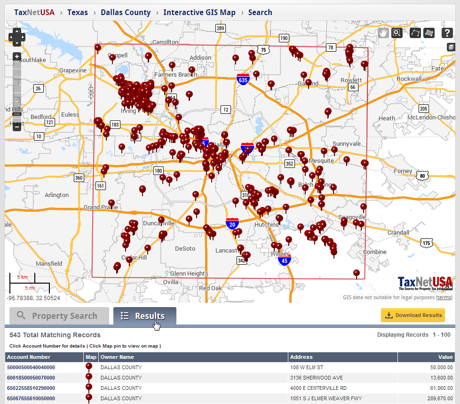Pan the map up with the arrow control
Viewport: 460px width, 404px height.
17,31
